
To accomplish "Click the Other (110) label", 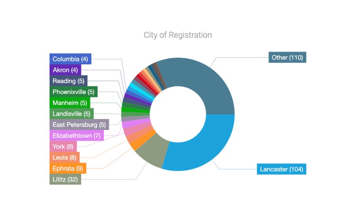I will click(288, 57).
